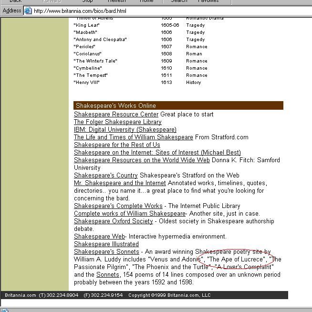312x312 pixels.
Task: Open Shakespeare on the Internet: Sites of Interest
Action: pos(157,152)
